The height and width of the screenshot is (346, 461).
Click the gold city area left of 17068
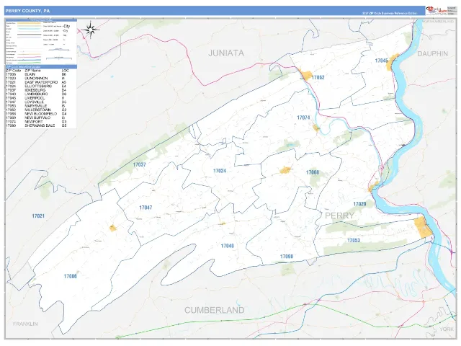pyautogui.click(x=285, y=170)
